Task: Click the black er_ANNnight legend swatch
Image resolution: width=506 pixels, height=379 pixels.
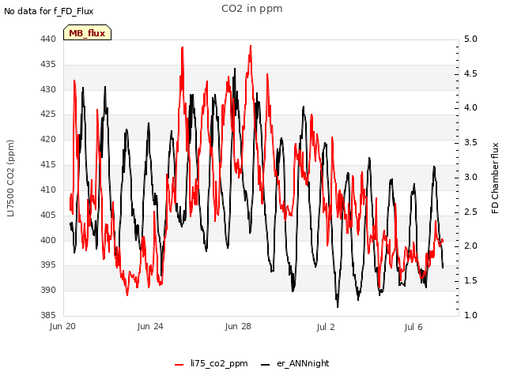Action: click(x=265, y=365)
